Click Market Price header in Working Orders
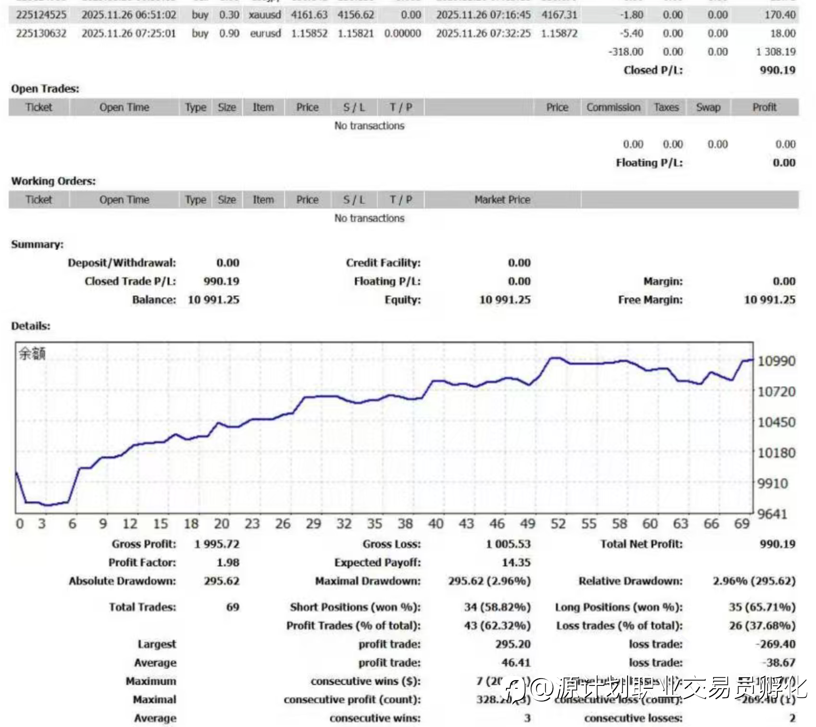Image resolution: width=816 pixels, height=727 pixels. click(x=502, y=200)
